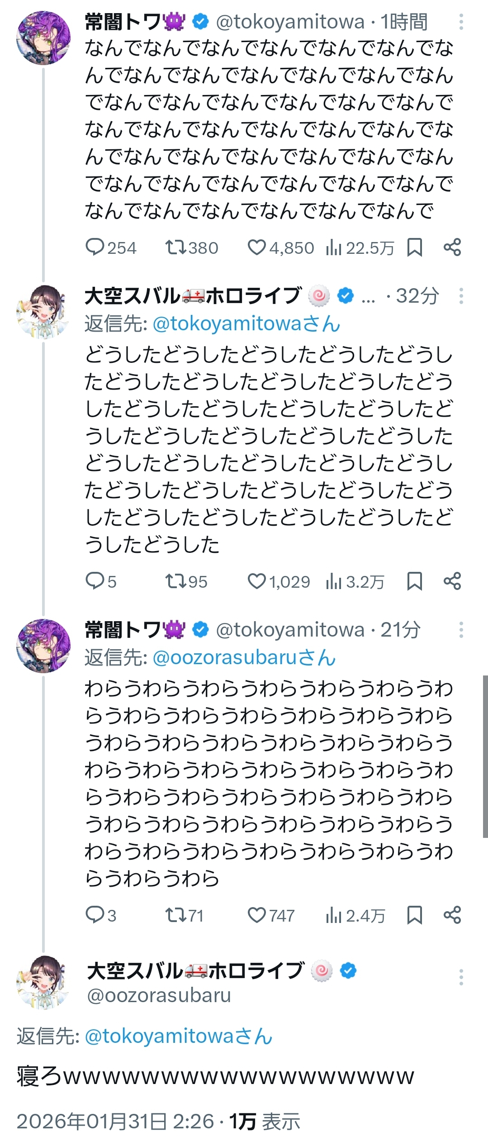Viewport: 488px width, 1146px height.
Task: Share the first tweet in the thread
Action: (x=452, y=247)
